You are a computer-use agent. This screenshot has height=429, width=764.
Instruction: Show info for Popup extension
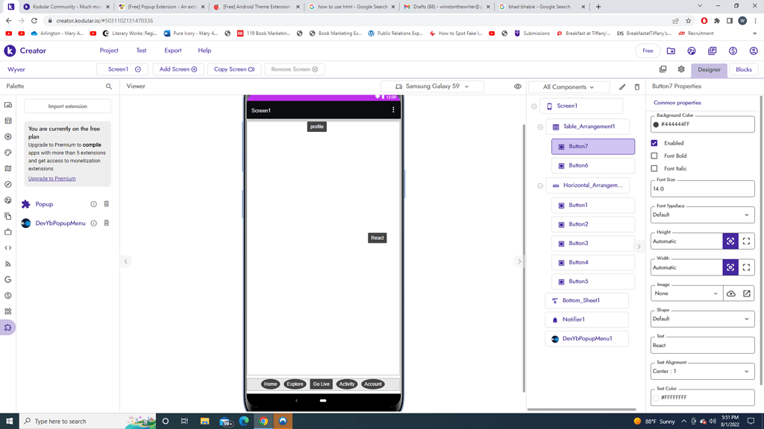(93, 204)
